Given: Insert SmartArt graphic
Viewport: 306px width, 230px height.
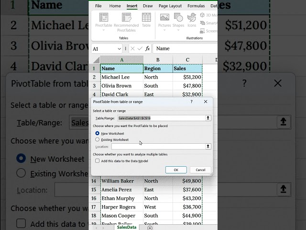Looking at the screenshot, I should pyautogui.click(x=208, y=23).
